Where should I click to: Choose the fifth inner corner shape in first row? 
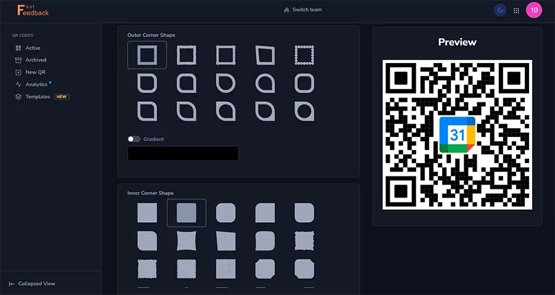tap(304, 213)
